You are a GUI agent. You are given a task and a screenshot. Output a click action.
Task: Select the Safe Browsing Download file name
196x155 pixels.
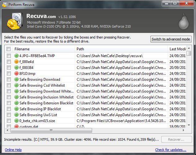40,80
